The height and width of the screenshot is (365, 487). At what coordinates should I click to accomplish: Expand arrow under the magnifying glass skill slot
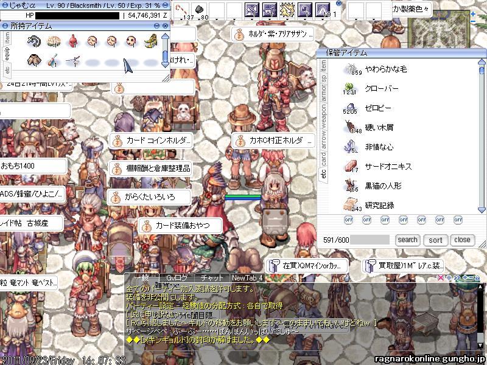click(x=305, y=19)
